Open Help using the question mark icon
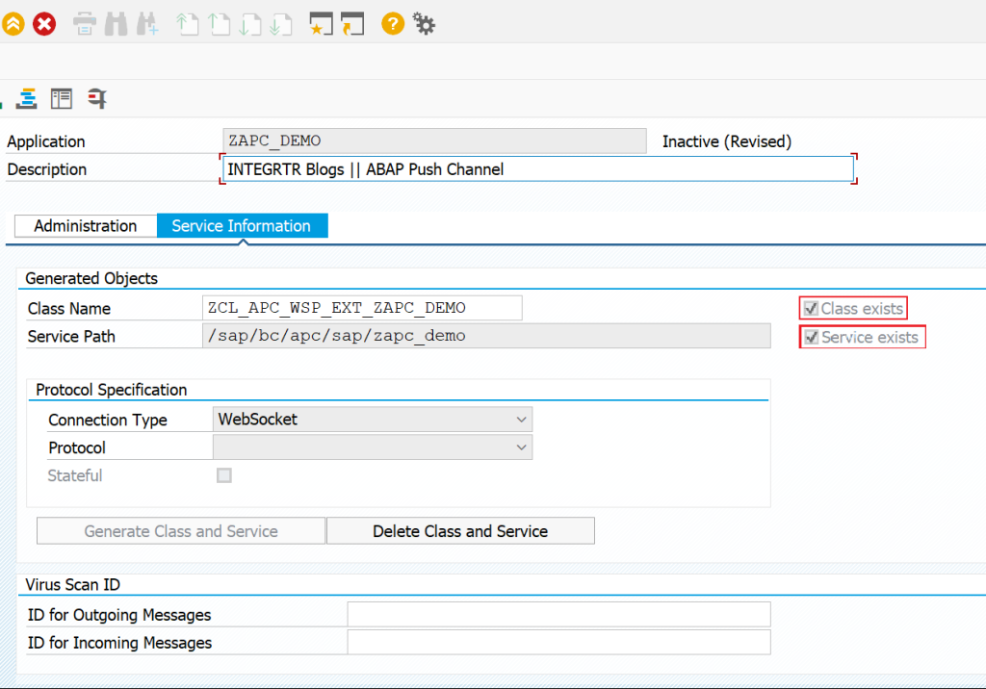 point(392,23)
